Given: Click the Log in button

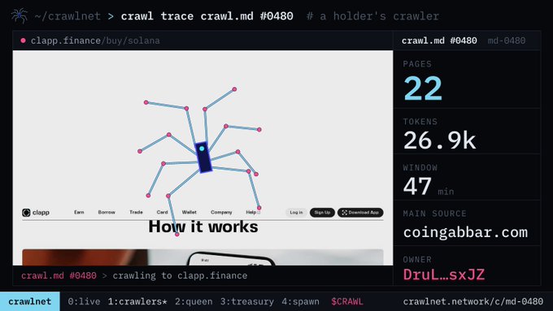Looking at the screenshot, I should coord(296,213).
